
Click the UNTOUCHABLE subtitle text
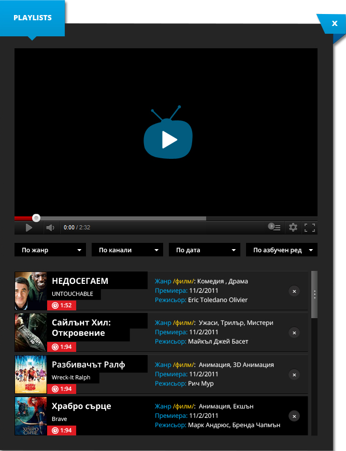(x=73, y=294)
